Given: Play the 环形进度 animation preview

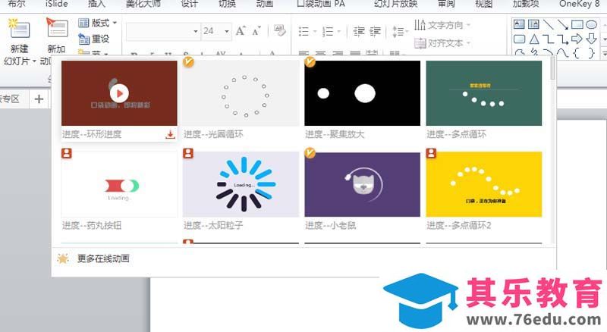Looking at the screenshot, I should (x=119, y=93).
